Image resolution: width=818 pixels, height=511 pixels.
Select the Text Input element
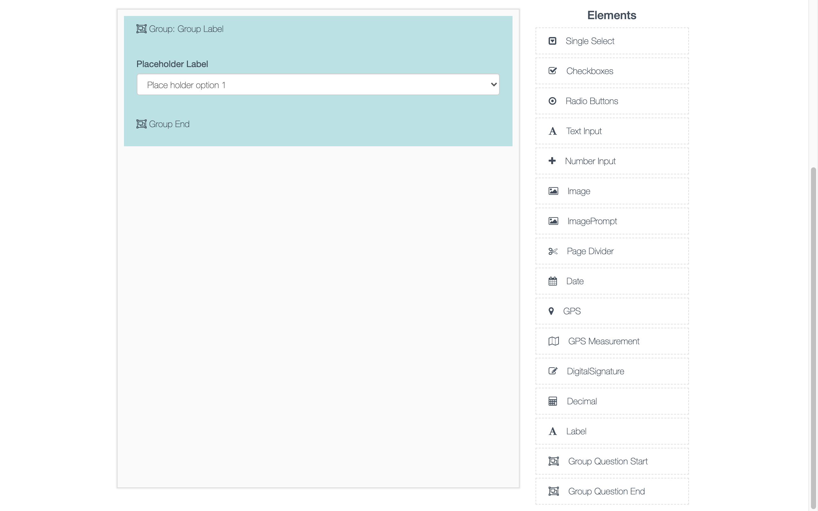tap(612, 131)
